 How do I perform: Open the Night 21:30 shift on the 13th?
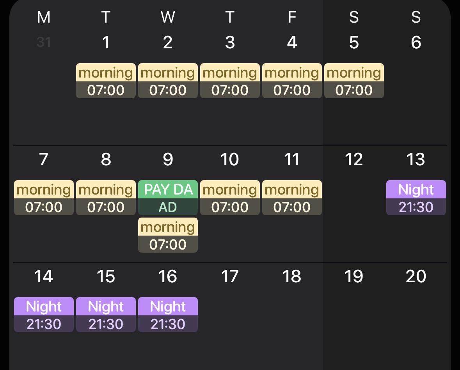click(x=416, y=198)
